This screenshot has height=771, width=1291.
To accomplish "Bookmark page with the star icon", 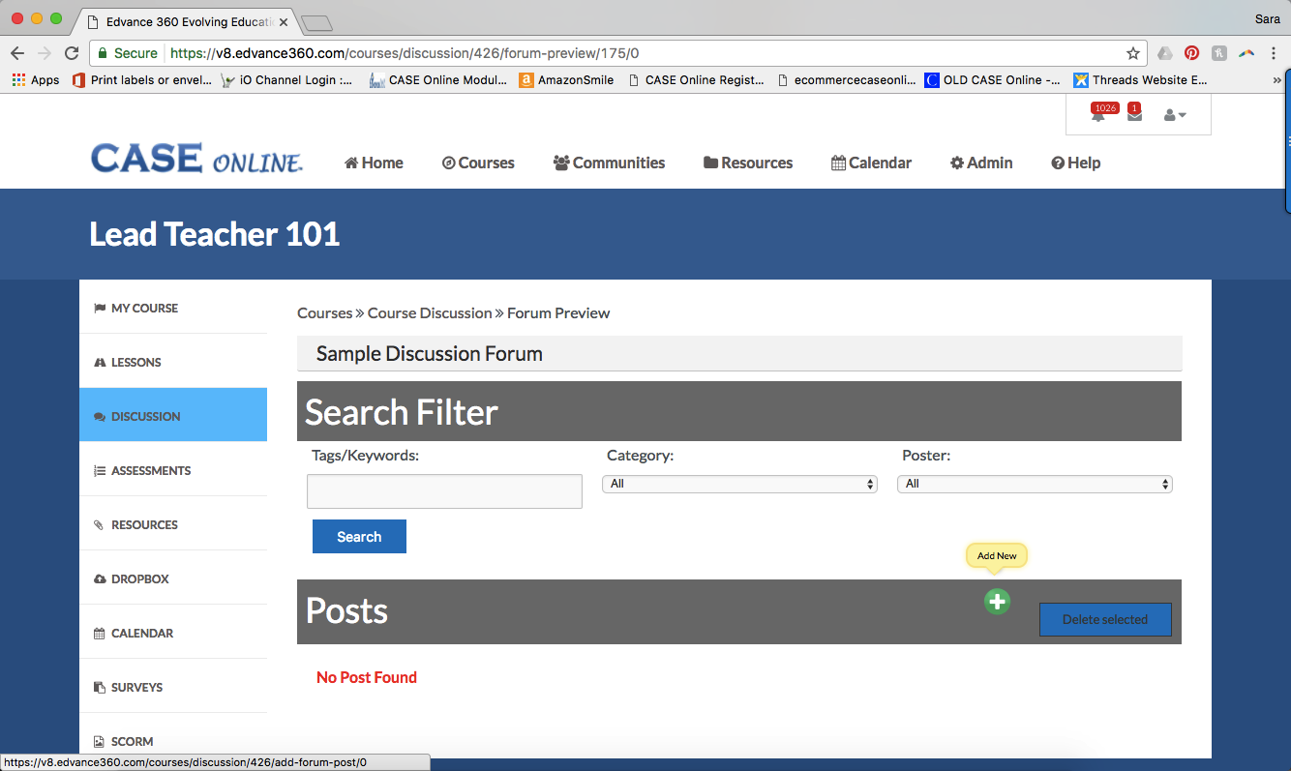I will (x=1132, y=54).
